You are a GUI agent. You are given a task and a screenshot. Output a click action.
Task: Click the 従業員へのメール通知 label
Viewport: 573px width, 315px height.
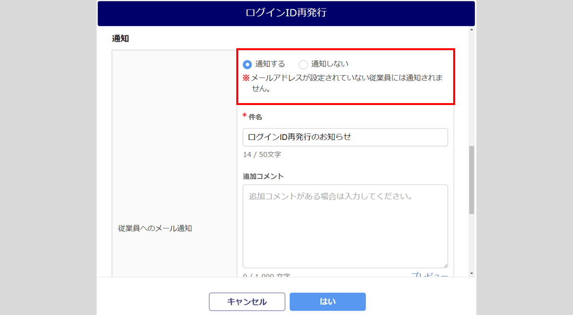(155, 228)
